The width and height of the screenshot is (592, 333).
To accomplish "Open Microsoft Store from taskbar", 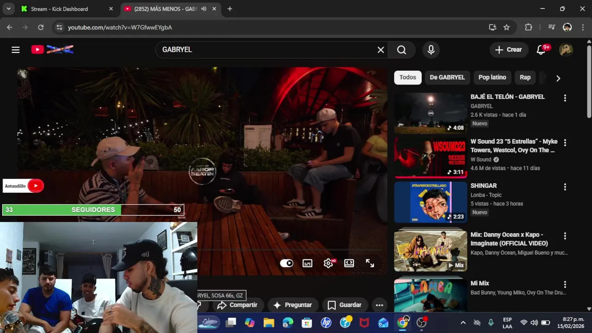I will tap(307, 323).
